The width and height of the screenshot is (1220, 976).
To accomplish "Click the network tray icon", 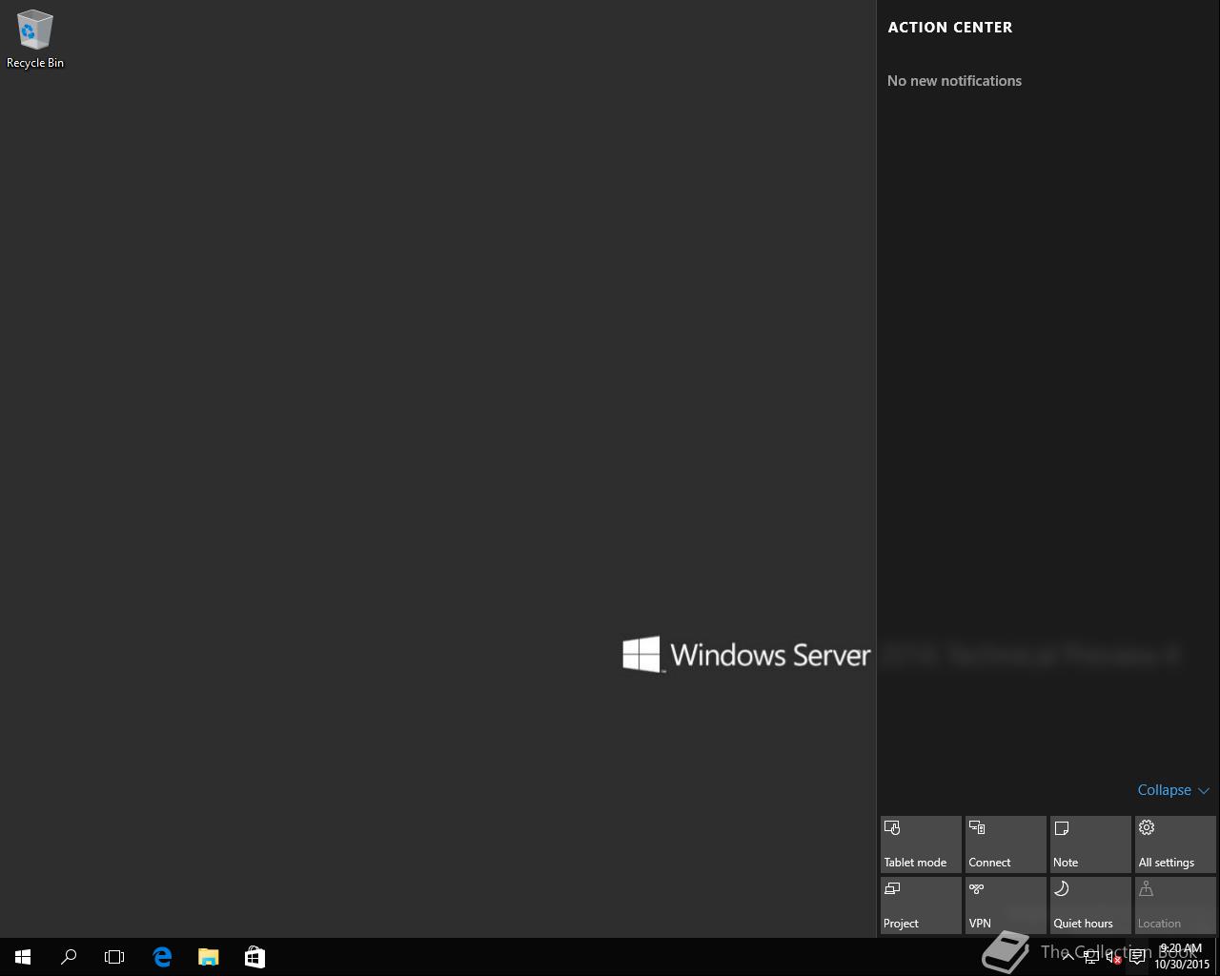I will [x=1090, y=957].
